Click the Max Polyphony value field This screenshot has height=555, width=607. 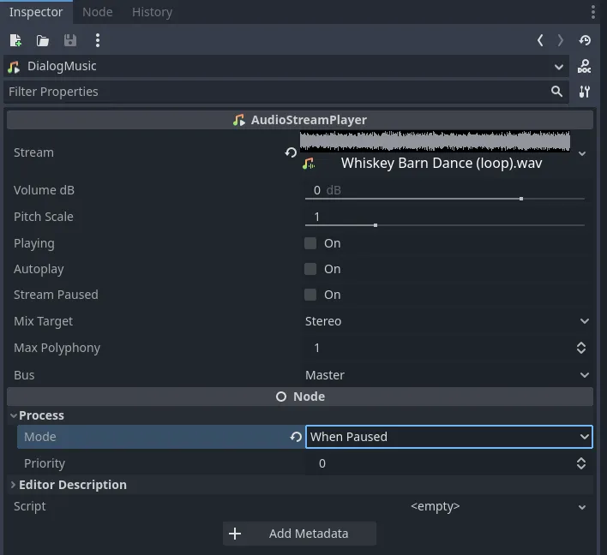coord(439,348)
